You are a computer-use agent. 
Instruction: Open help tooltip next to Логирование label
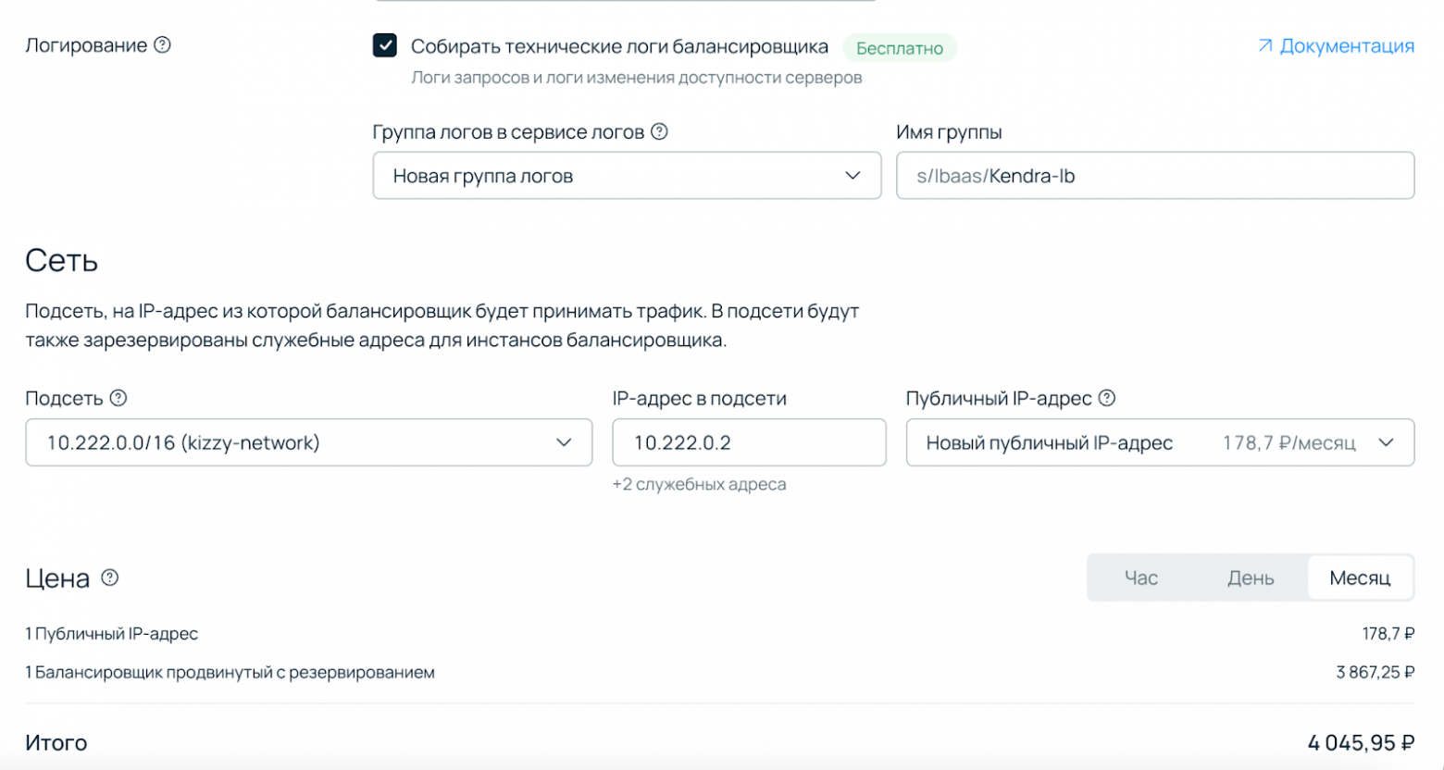pyautogui.click(x=162, y=44)
